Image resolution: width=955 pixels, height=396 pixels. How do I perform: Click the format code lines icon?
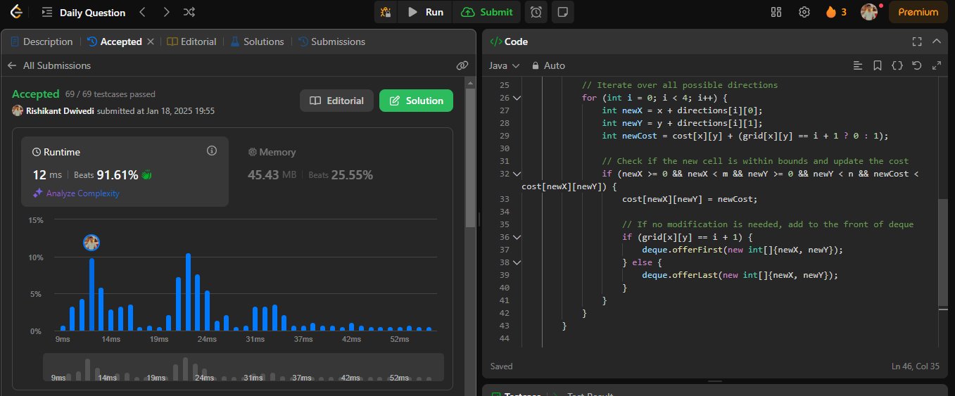(x=857, y=65)
